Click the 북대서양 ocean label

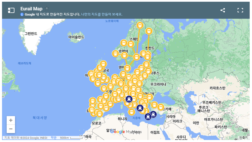40,118
